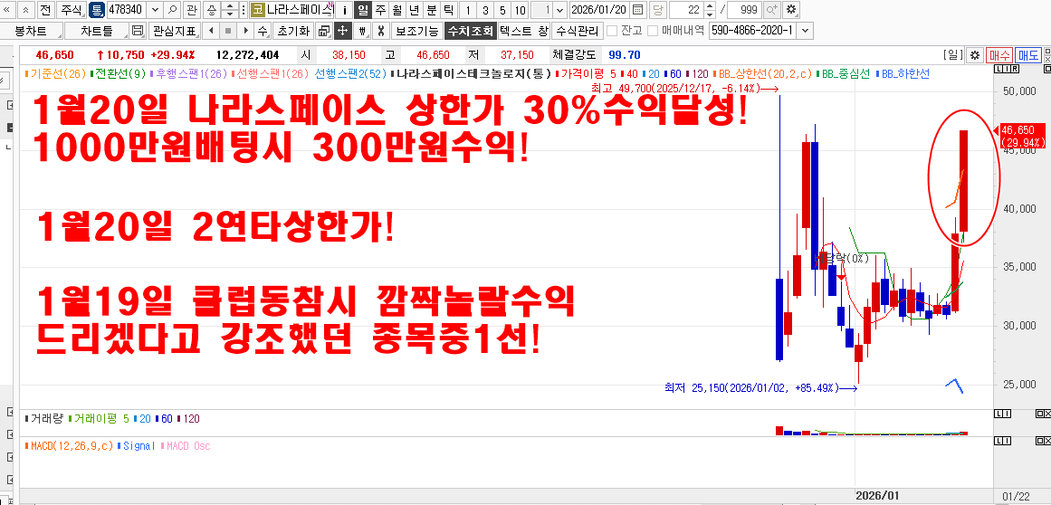
Task: Switch to the 주 weekly period tab
Action: pos(379,10)
